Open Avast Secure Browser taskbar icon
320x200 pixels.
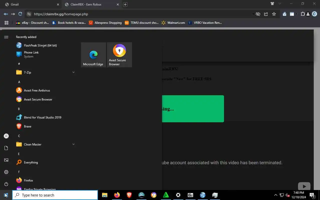click(x=153, y=195)
